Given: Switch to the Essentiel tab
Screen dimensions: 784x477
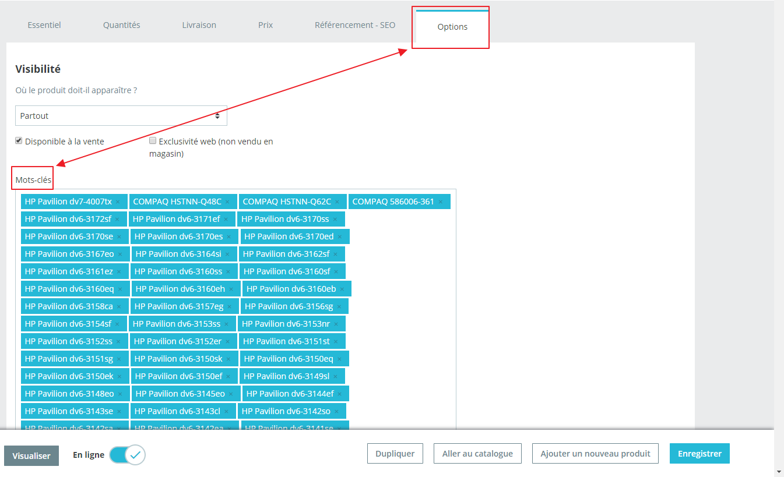Looking at the screenshot, I should (x=44, y=25).
